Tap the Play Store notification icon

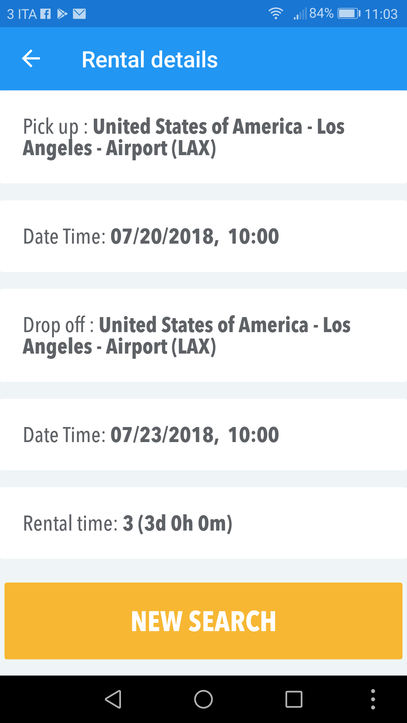click(62, 14)
